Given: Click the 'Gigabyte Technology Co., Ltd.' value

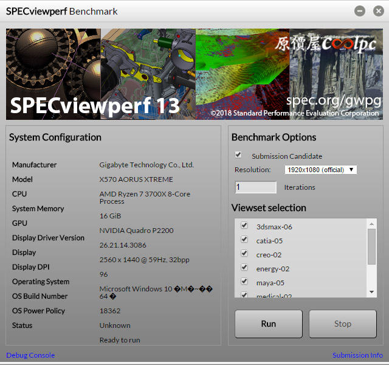Looking at the screenshot, I should [x=146, y=165].
